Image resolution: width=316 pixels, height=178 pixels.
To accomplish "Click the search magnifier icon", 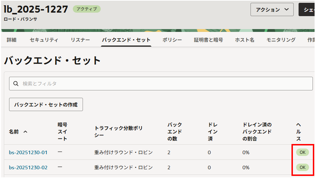I will (x=15, y=84).
